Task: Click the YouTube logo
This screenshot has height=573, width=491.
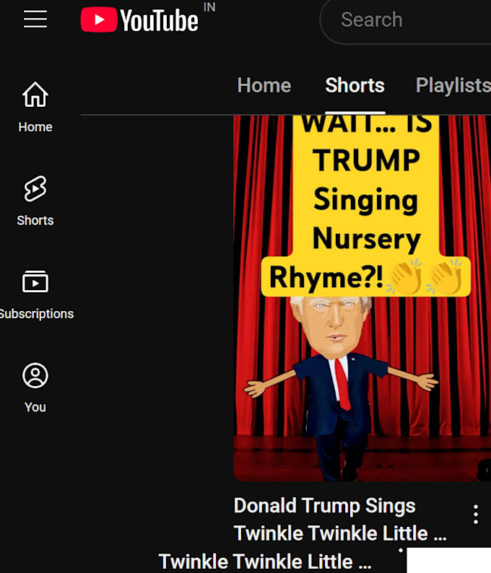Action: [x=139, y=19]
